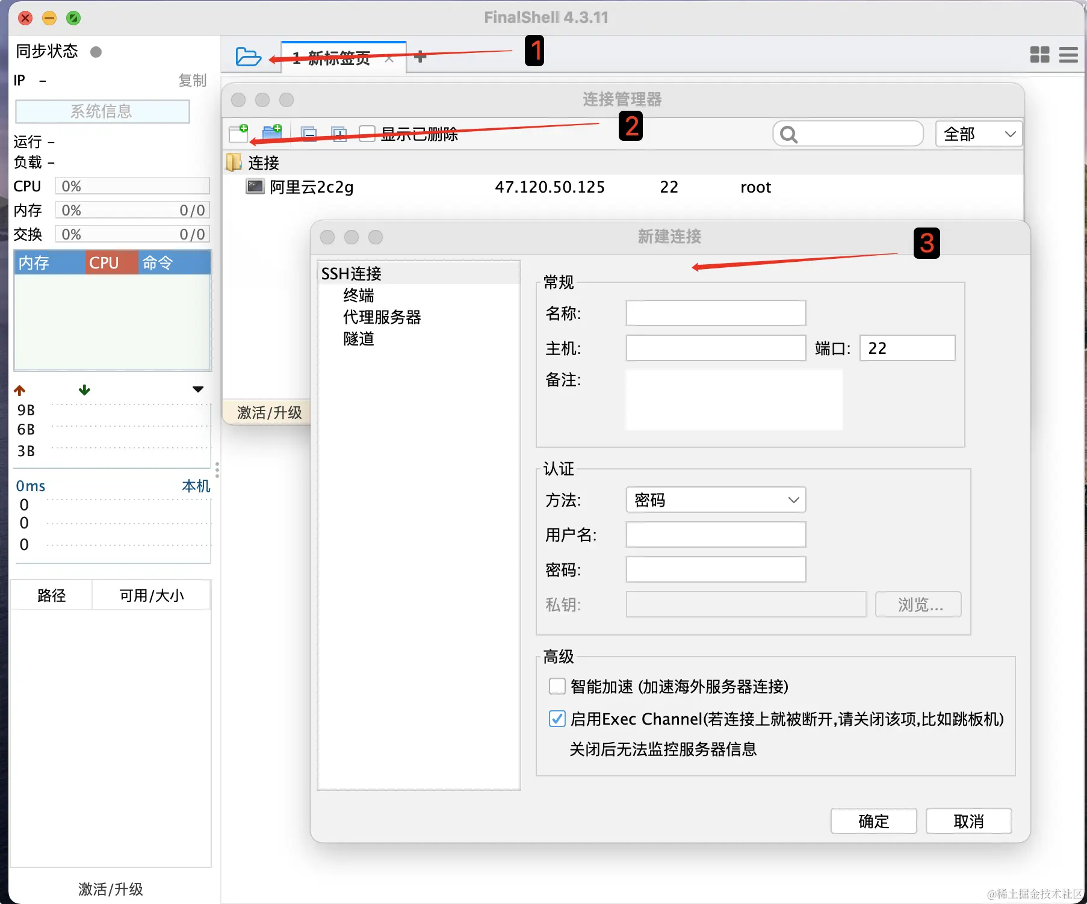Click the 路径 column header
The width and height of the screenshot is (1087, 904).
point(51,595)
